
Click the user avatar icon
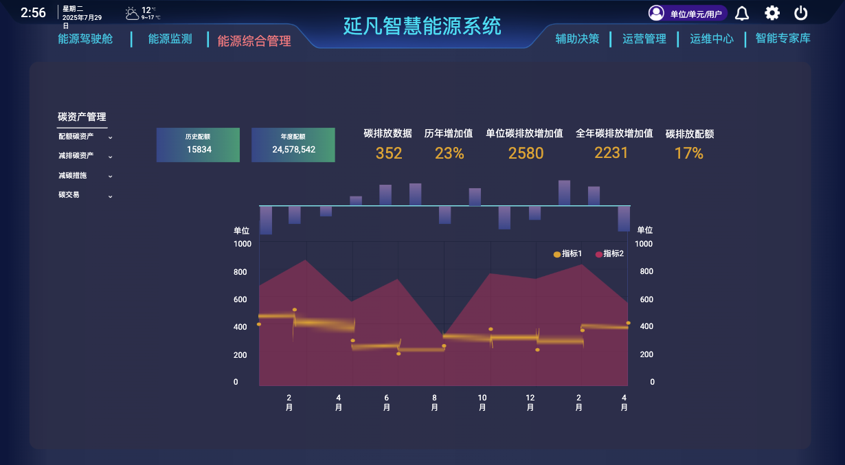point(656,13)
